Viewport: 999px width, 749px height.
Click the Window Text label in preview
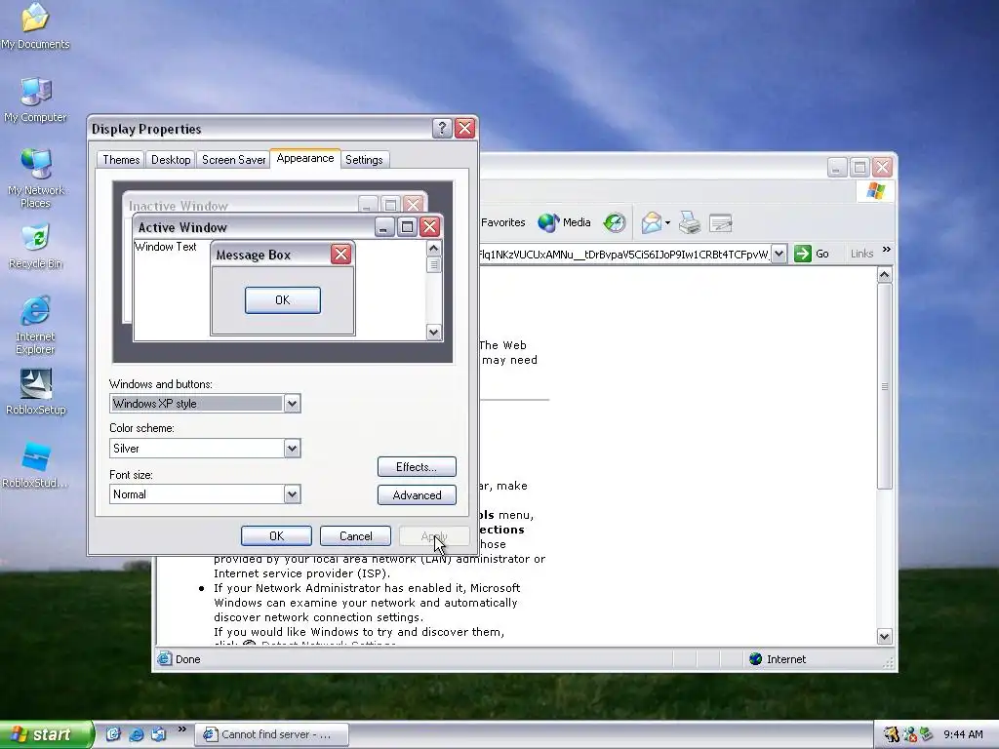click(166, 247)
